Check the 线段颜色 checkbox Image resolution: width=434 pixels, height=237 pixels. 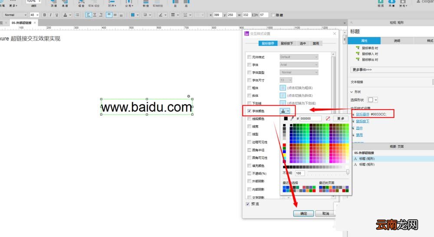(250, 119)
